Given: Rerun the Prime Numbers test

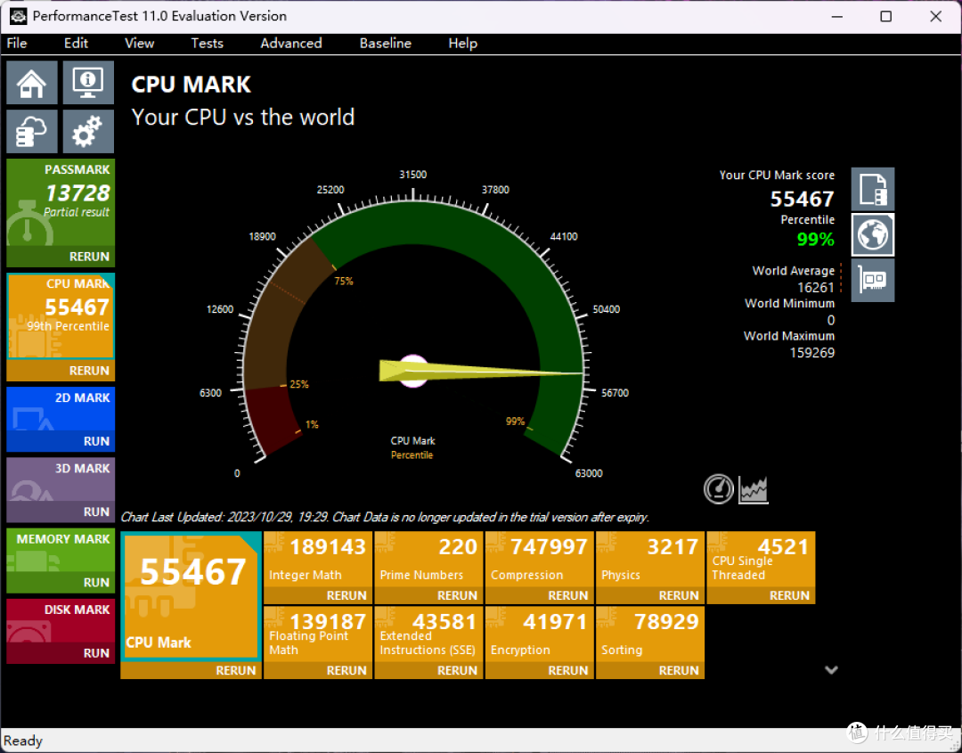Looking at the screenshot, I should [428, 595].
